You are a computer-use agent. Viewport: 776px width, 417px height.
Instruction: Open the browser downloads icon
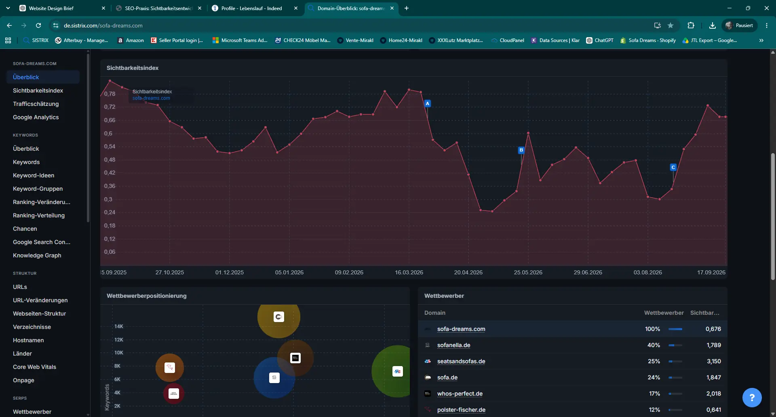click(x=713, y=25)
